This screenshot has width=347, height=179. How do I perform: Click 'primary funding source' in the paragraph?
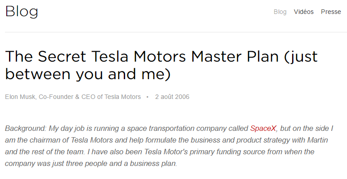[227, 152]
